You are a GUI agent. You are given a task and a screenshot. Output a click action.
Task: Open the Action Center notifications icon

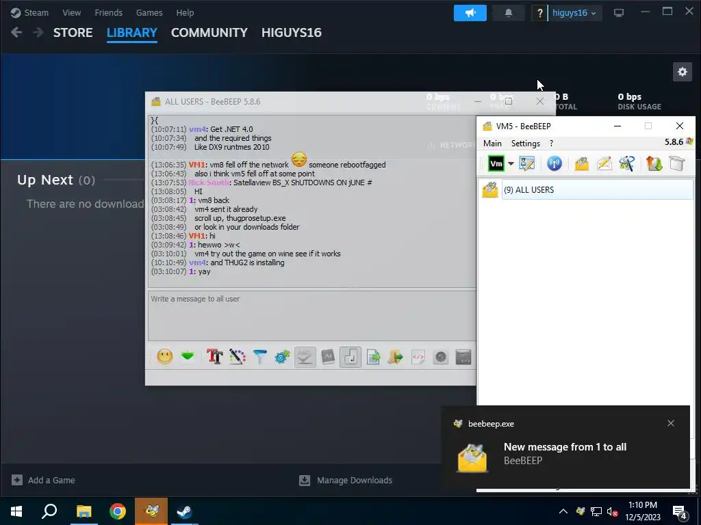tap(680, 512)
